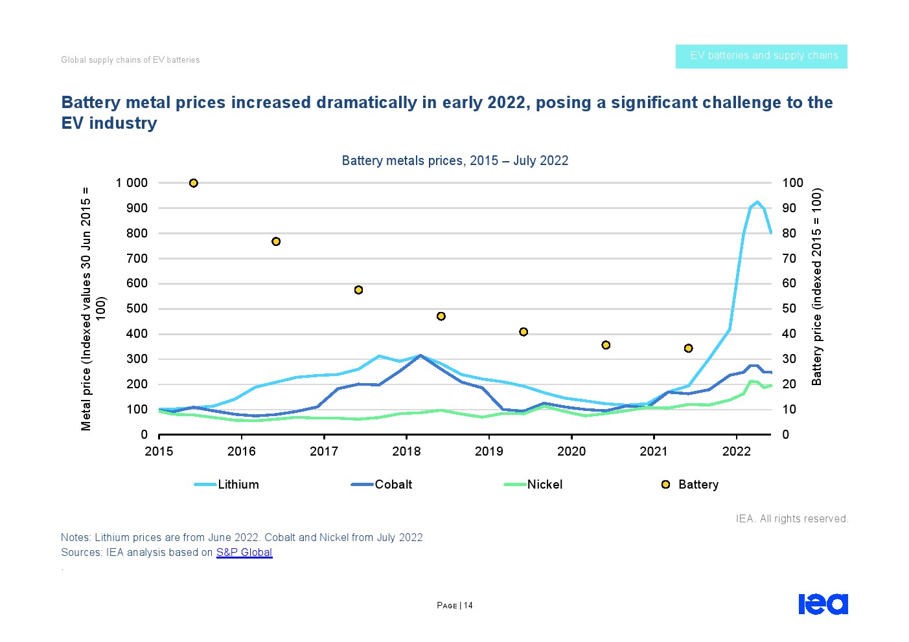
Task: Click the chart title Battery metals prices
Action: click(x=455, y=160)
